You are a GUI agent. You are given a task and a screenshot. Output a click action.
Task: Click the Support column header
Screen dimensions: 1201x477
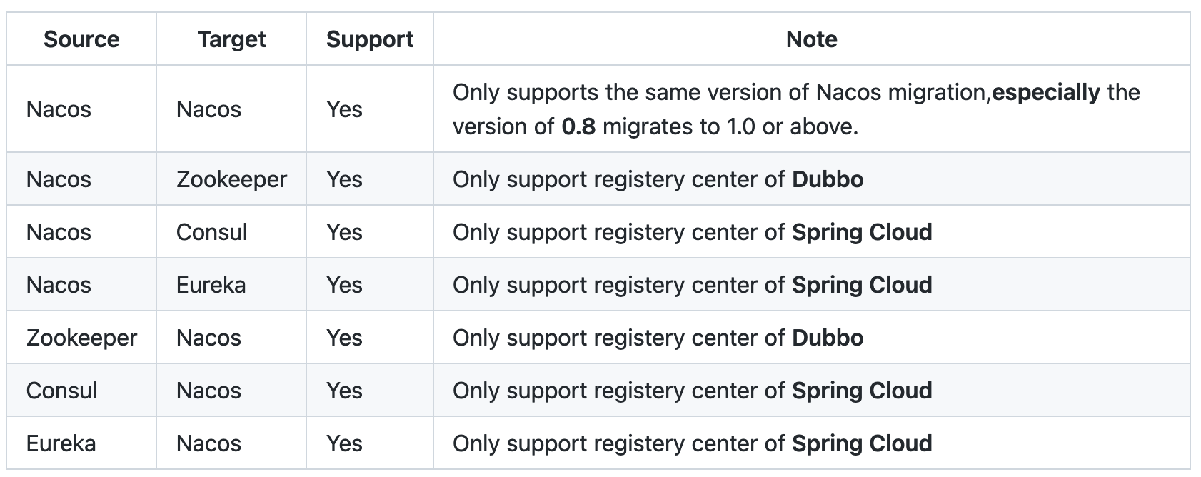point(370,39)
